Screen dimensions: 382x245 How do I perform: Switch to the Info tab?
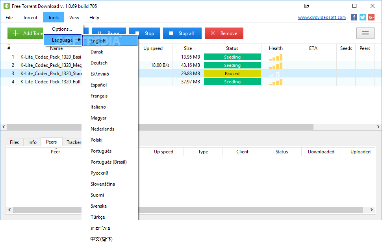32,142
